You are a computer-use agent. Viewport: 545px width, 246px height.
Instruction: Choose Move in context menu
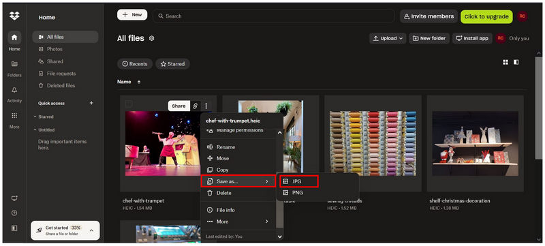238,158
